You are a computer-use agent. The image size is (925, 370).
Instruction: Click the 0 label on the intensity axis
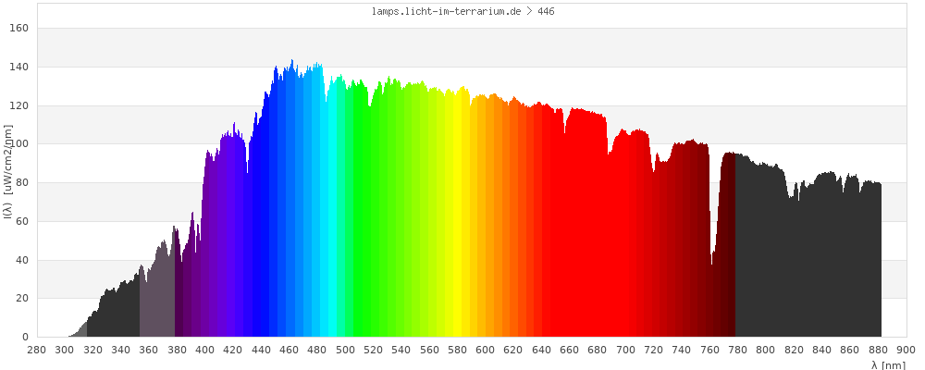click(25, 338)
